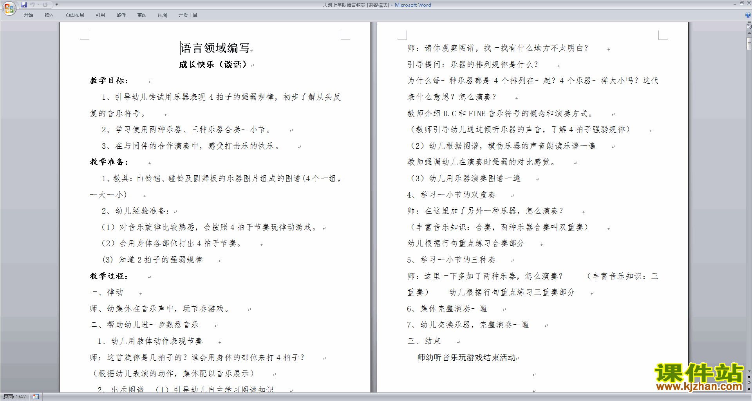
Task: Click the vertical scrollbar down arrow
Action: 749,371
